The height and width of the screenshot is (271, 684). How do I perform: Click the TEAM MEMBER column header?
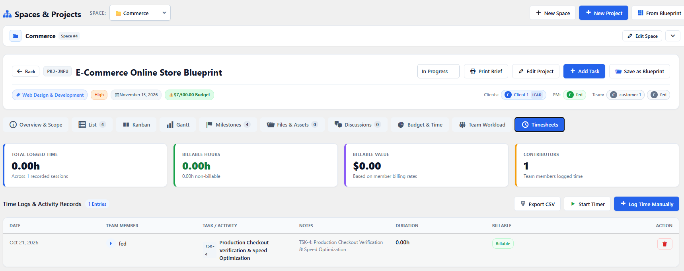click(x=122, y=226)
